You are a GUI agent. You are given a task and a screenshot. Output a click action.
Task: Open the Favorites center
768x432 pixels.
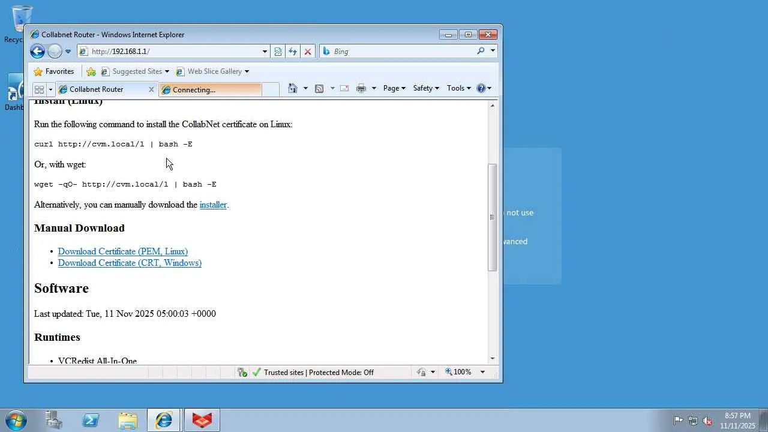click(54, 71)
